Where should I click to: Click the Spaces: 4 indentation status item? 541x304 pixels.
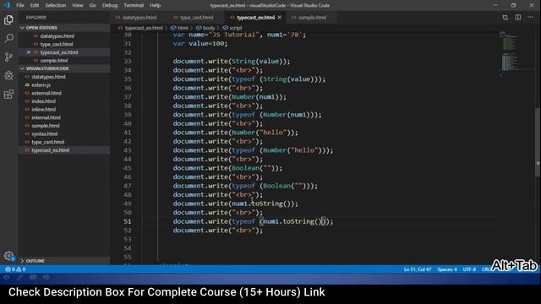(447, 269)
